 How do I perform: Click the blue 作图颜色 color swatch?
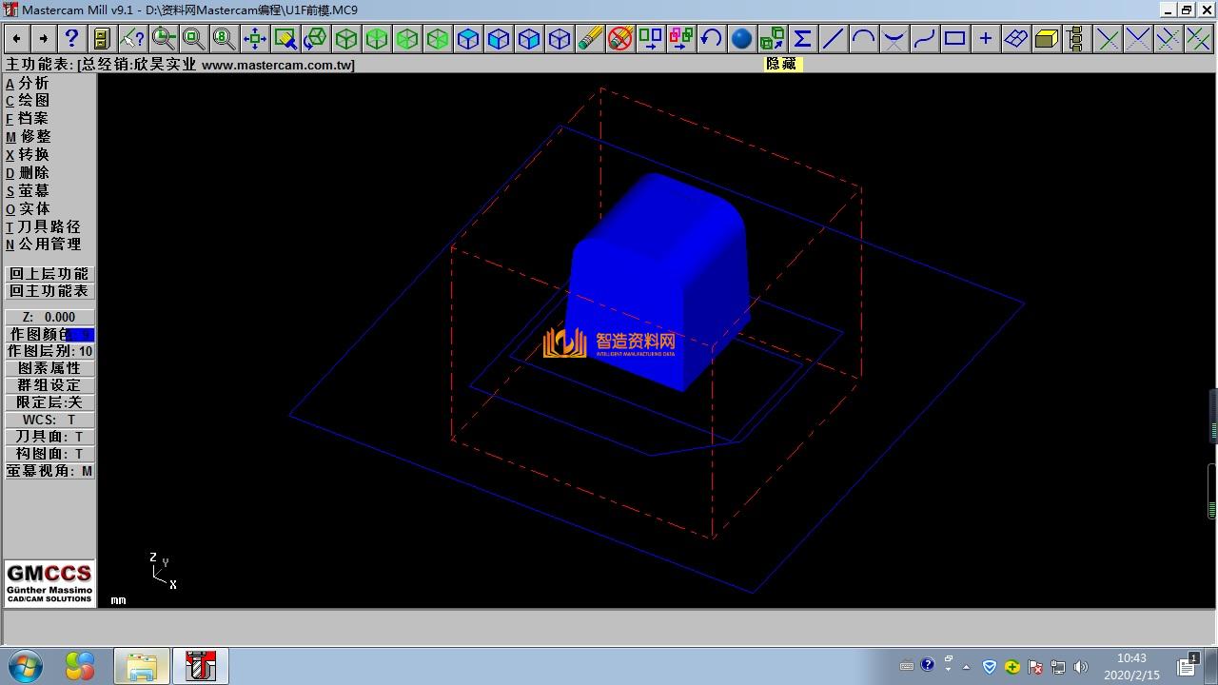[x=80, y=334]
